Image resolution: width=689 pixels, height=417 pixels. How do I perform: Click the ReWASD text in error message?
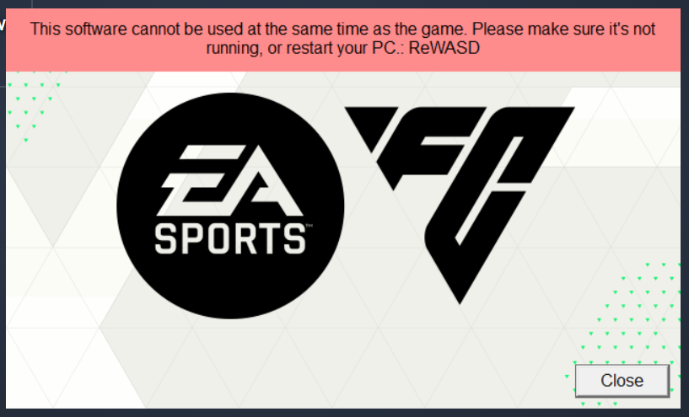point(444,48)
